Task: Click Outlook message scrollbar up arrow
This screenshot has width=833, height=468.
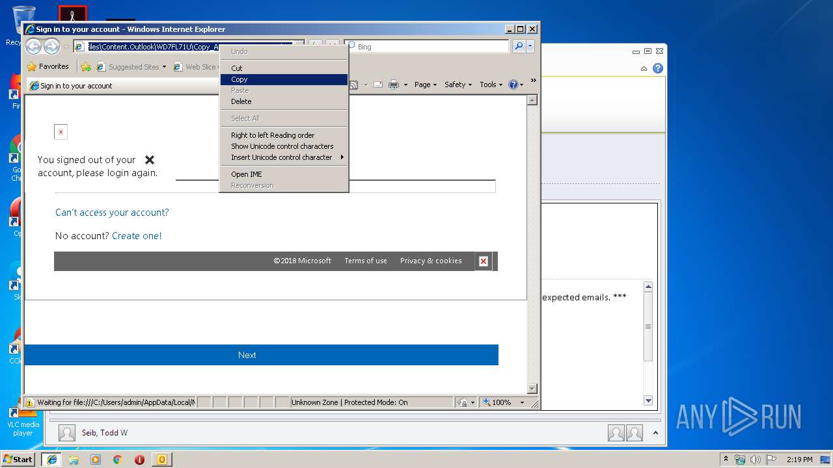Action: tap(648, 287)
